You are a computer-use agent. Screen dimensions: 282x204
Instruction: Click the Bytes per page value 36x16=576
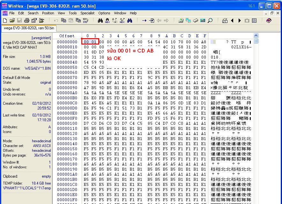42,155
